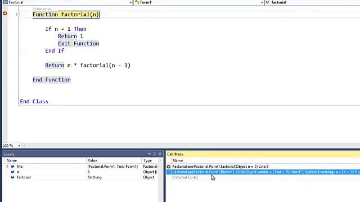Click the Call Stack panel title

(x=175, y=154)
